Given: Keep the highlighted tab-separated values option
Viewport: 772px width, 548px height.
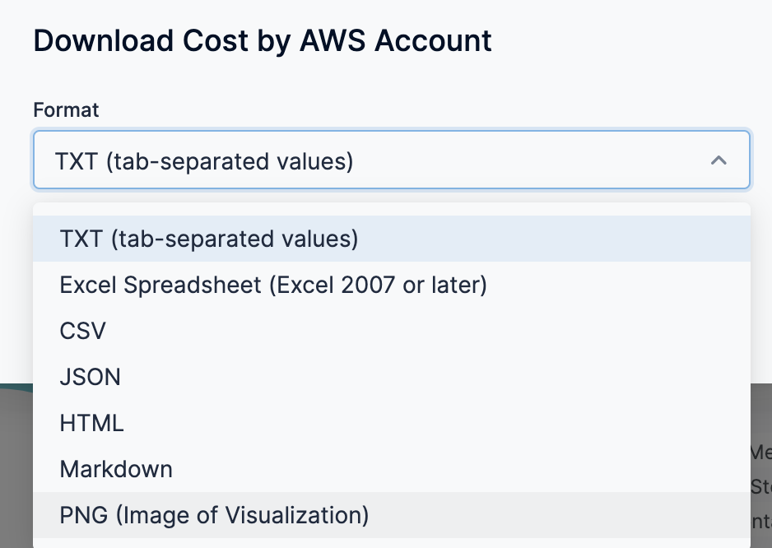Looking at the screenshot, I should tap(209, 239).
